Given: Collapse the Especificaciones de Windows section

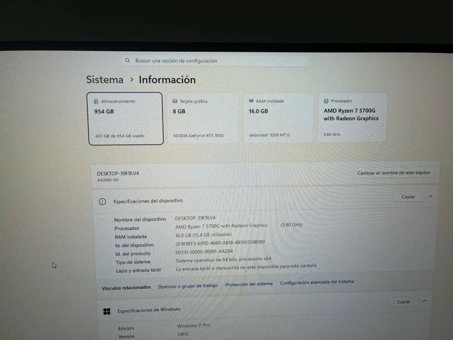Looking at the screenshot, I should 424,301.
